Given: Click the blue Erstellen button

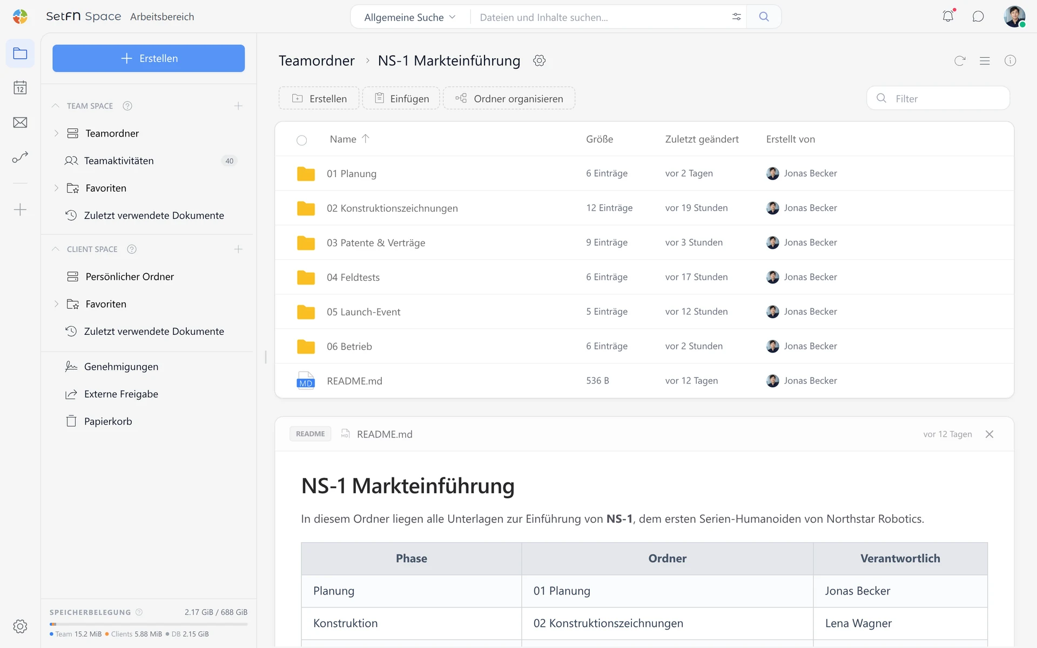Looking at the screenshot, I should [149, 58].
